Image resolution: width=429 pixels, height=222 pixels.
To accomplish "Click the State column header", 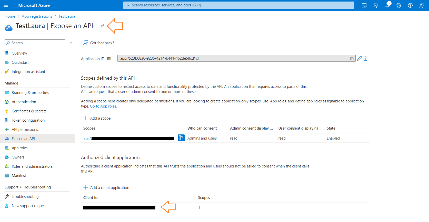I will tap(331, 128).
